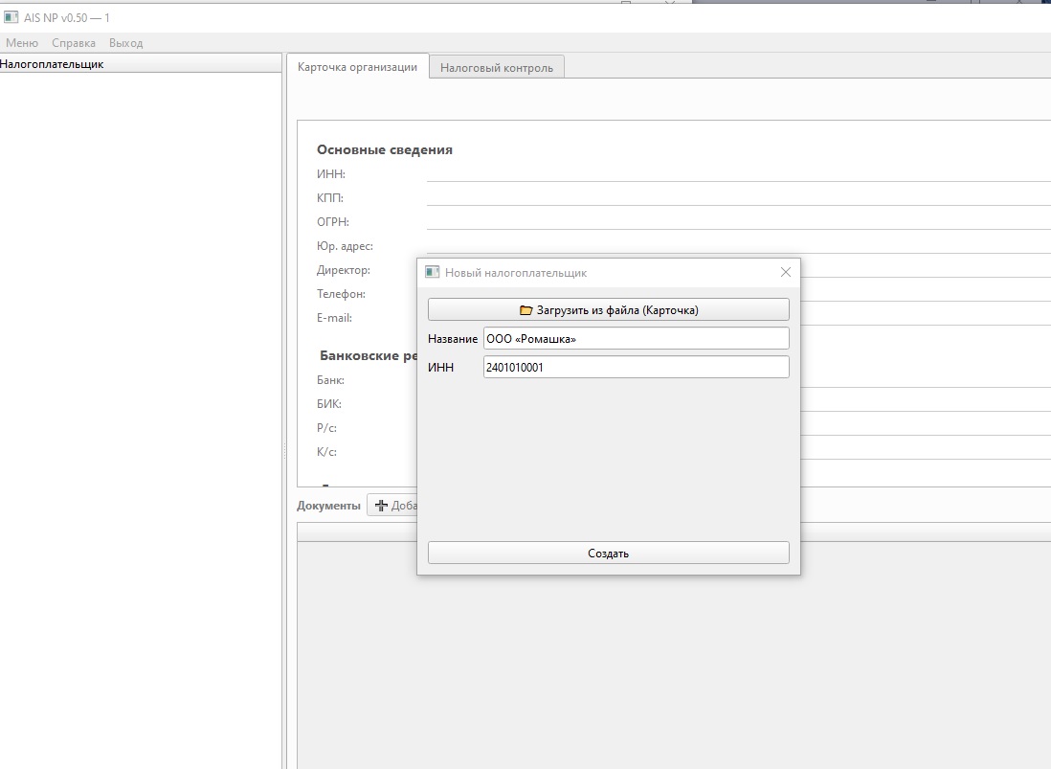1051x769 pixels.
Task: Close the Новый налогоплательщик dialog
Action: (786, 273)
